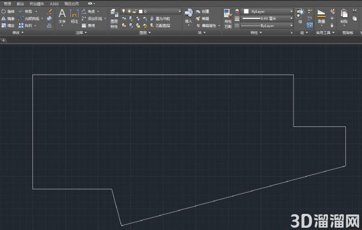The height and width of the screenshot is (230, 362).
Task: Expand the Modify (修改) panel
Action: tap(18, 33)
